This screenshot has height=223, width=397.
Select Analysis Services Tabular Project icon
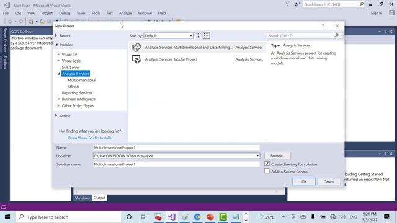click(x=136, y=59)
